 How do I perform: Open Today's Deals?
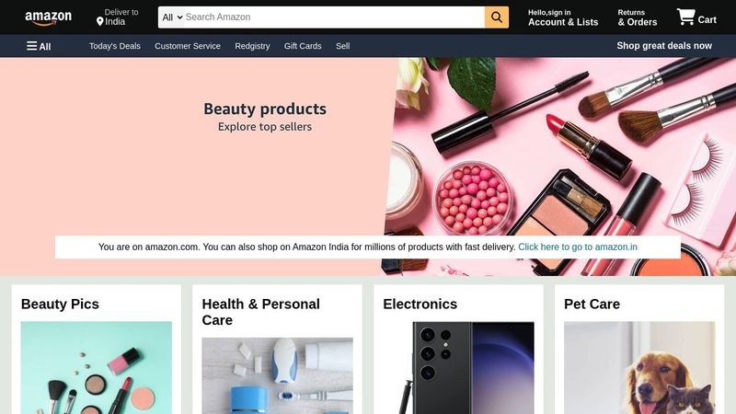pyautogui.click(x=114, y=46)
